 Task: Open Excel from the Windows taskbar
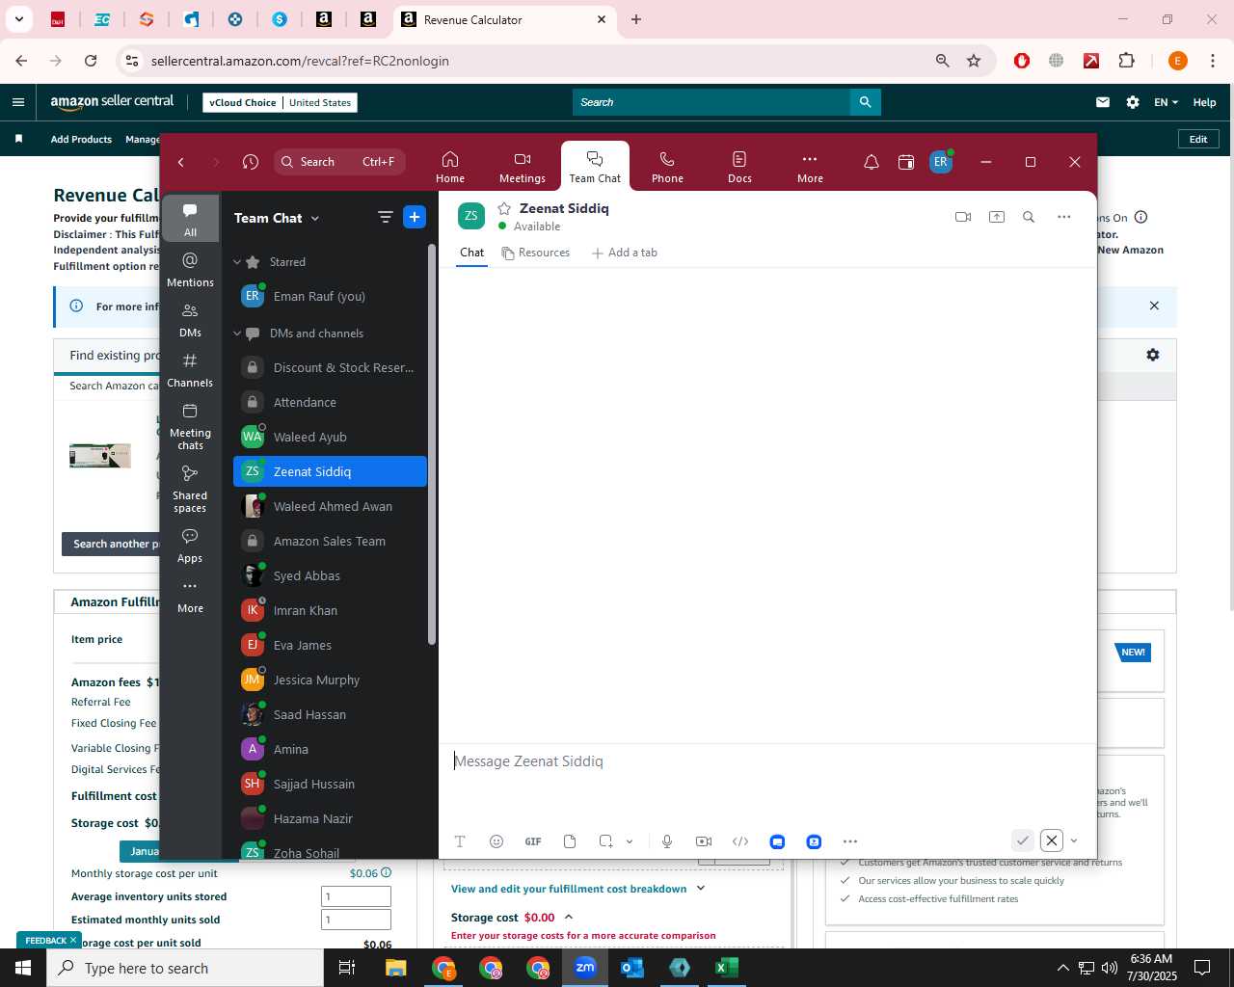click(x=727, y=968)
